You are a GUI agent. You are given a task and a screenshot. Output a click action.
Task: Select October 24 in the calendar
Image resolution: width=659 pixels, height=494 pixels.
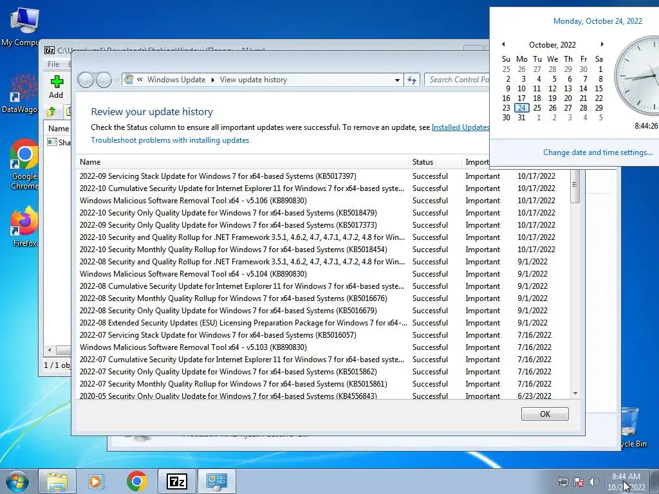[521, 108]
